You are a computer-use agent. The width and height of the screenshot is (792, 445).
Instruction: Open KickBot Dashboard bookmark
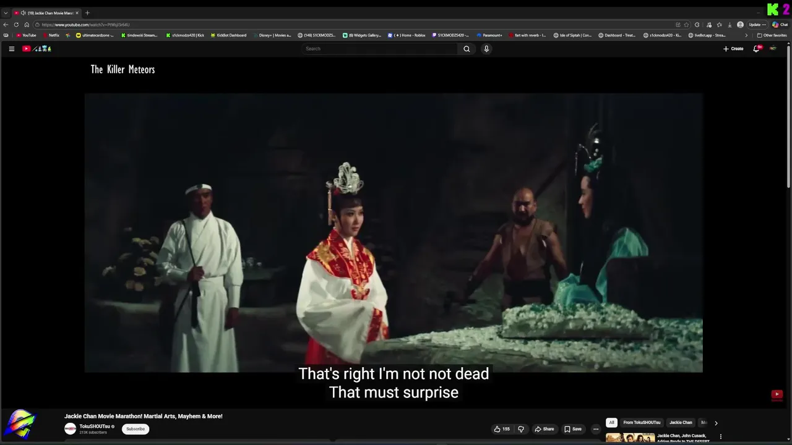pos(229,35)
